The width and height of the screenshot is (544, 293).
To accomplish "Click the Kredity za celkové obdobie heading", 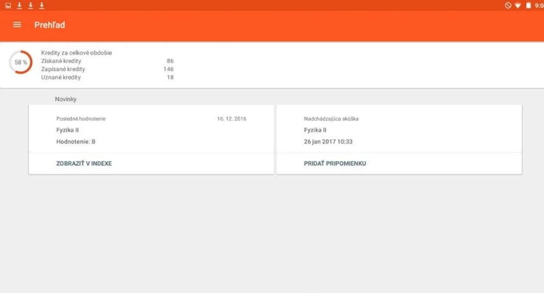I will (x=76, y=53).
